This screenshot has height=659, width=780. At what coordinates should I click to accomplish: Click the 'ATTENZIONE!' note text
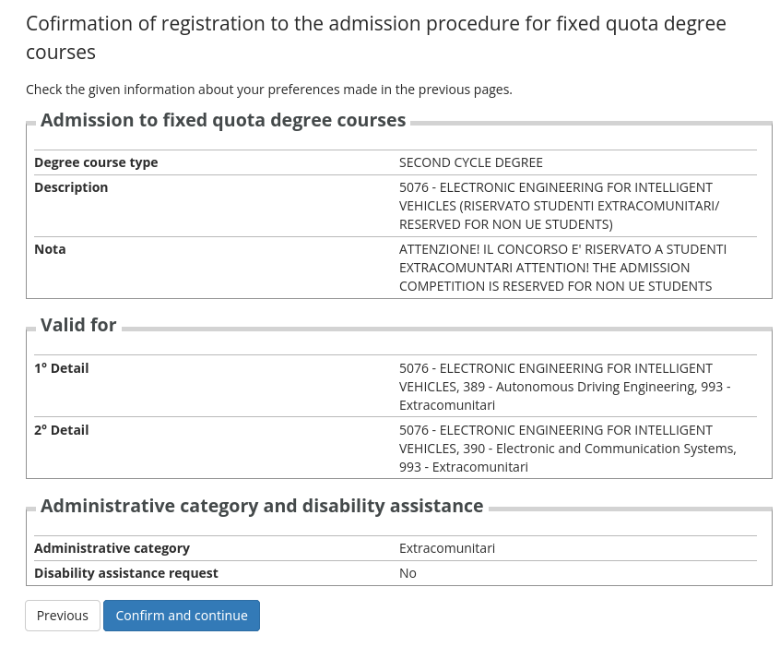point(562,268)
